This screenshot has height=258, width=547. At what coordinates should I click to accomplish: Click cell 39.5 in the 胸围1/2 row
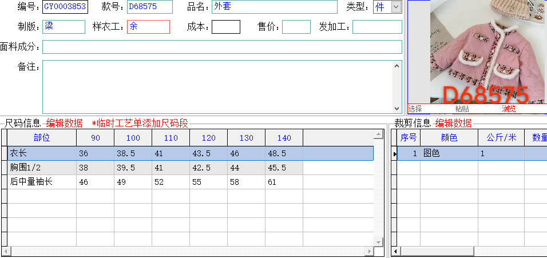tap(133, 168)
